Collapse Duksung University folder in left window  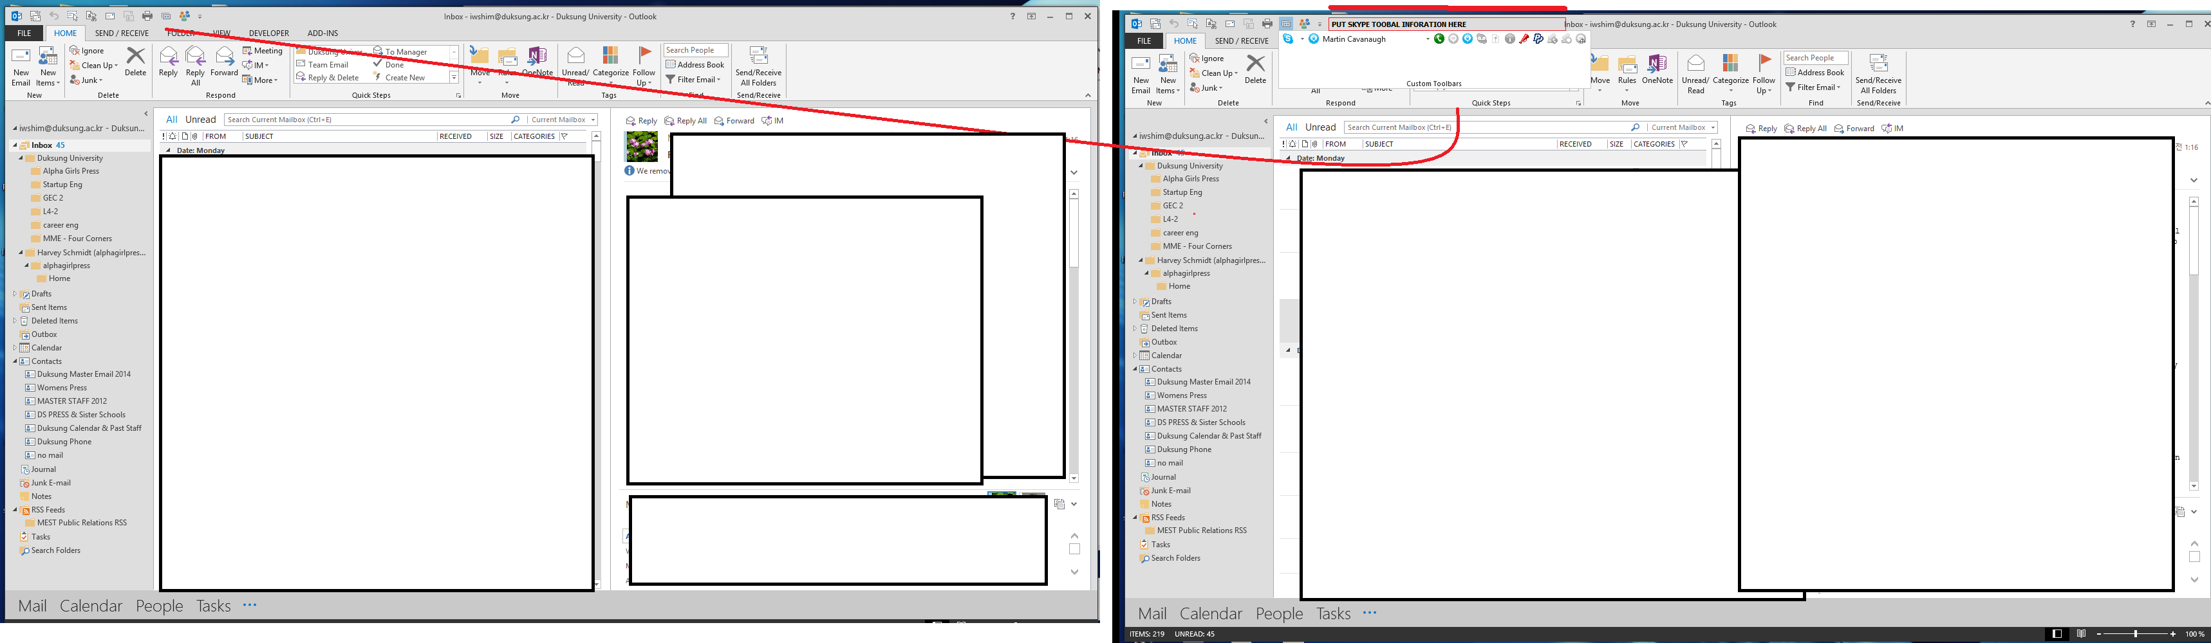tap(21, 159)
